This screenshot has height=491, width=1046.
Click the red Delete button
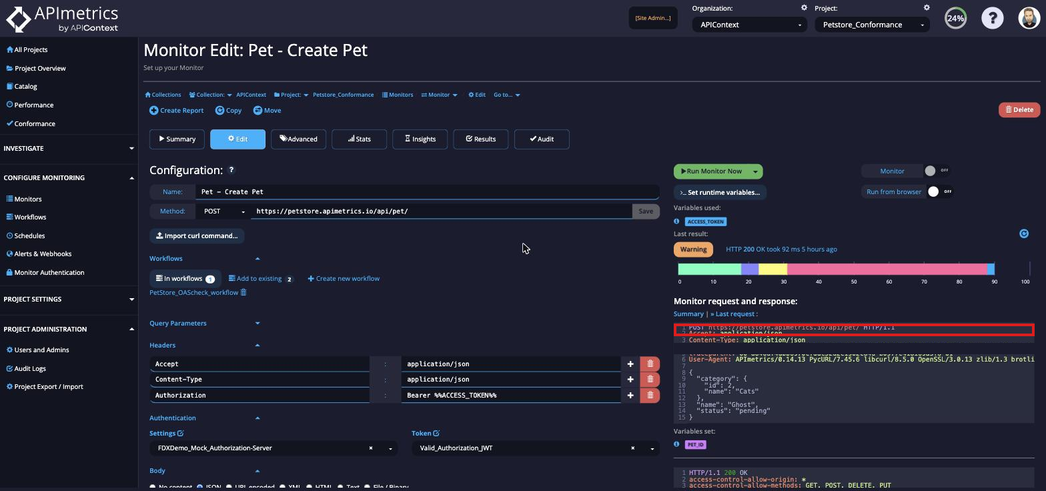(x=1019, y=109)
